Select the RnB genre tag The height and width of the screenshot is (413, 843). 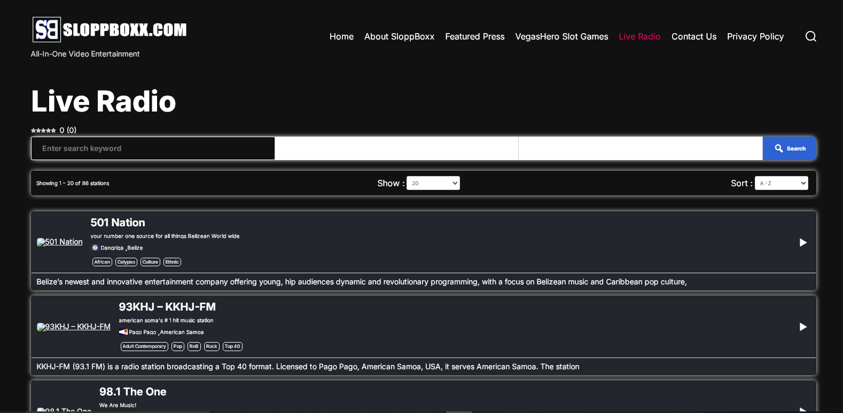[194, 346]
